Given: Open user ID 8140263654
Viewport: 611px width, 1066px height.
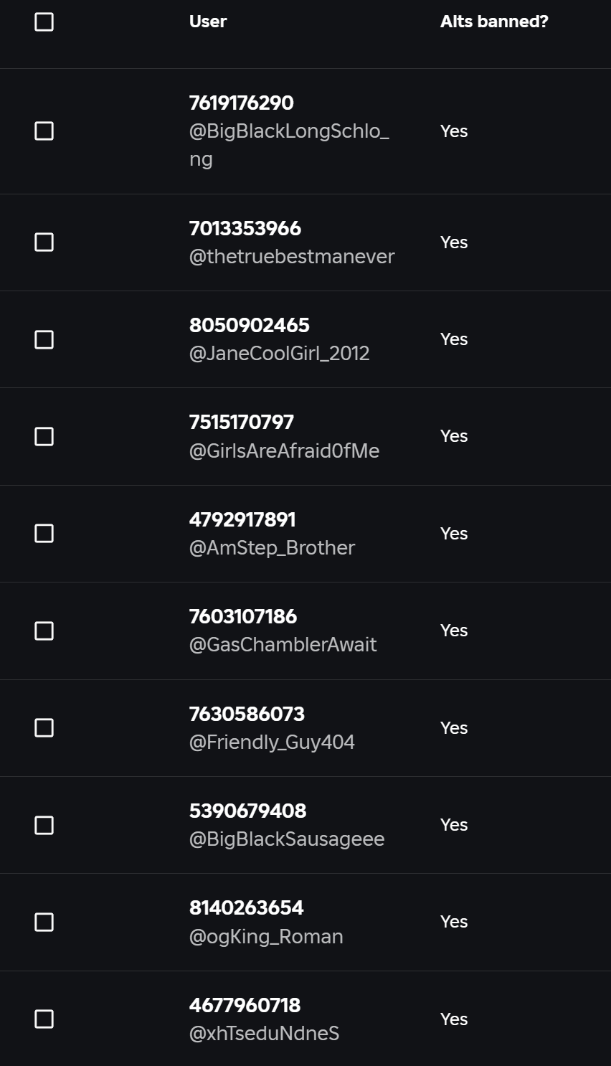Looking at the screenshot, I should click(x=246, y=908).
